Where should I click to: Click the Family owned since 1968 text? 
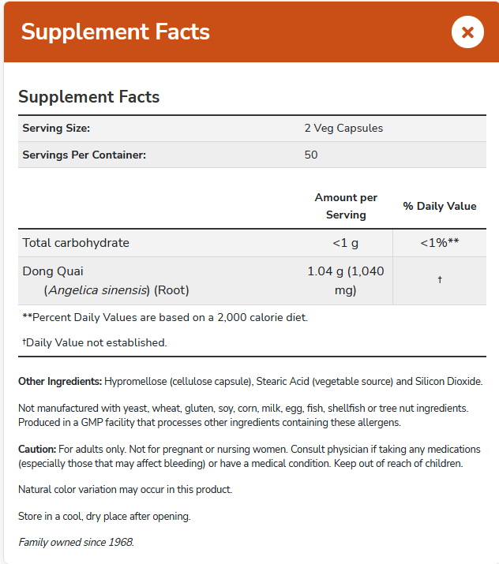[x=76, y=542]
